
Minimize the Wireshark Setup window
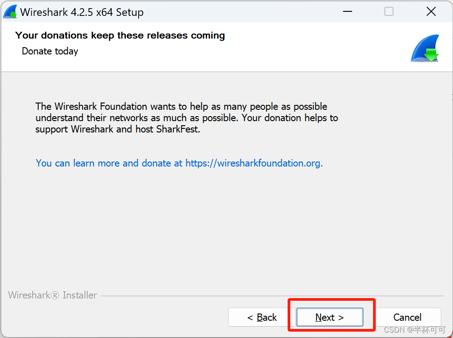click(348, 11)
